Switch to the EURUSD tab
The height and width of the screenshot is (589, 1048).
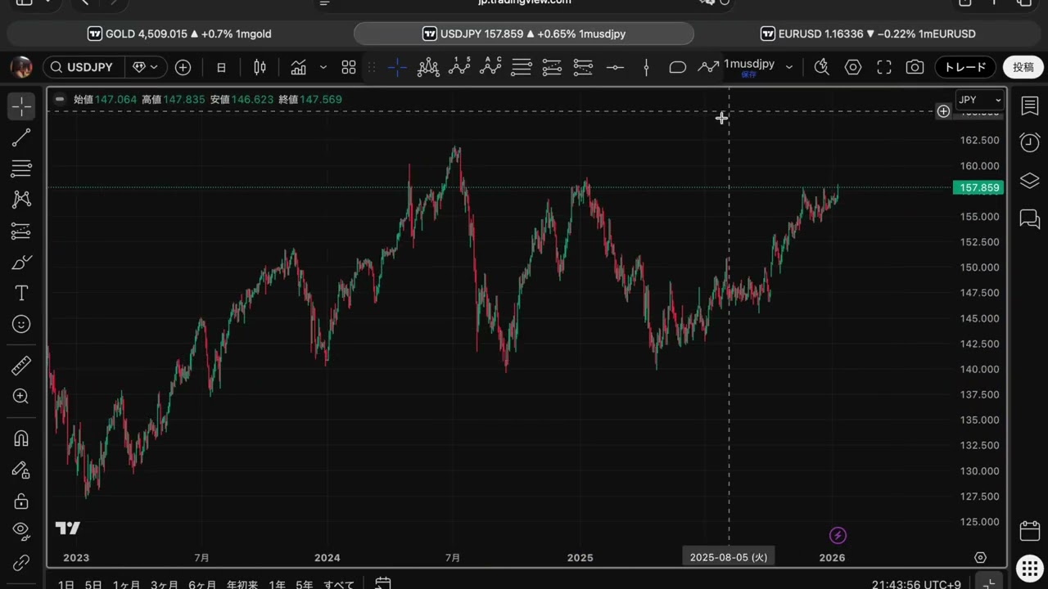click(868, 34)
